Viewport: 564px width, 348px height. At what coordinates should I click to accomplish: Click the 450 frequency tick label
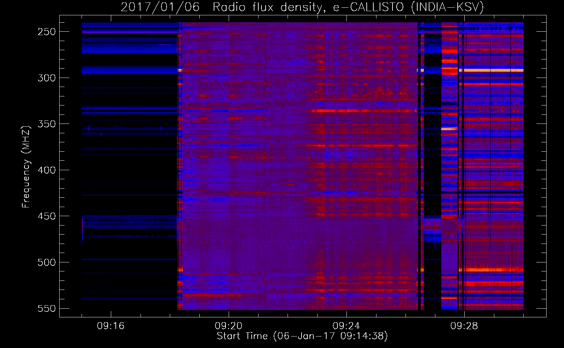(x=47, y=216)
